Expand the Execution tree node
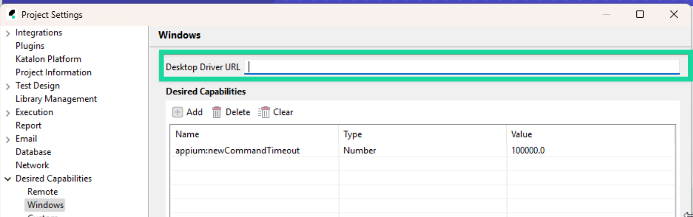This screenshot has width=693, height=217. (x=8, y=112)
